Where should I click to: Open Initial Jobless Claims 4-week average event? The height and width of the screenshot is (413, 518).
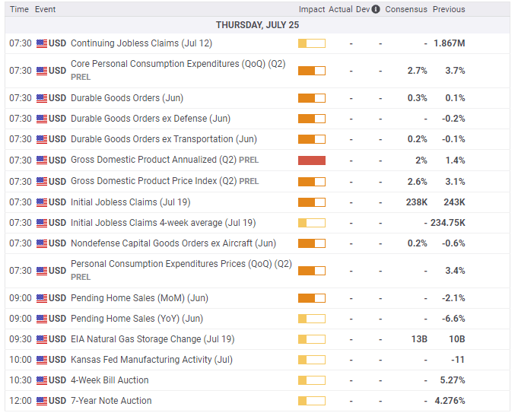[164, 223]
